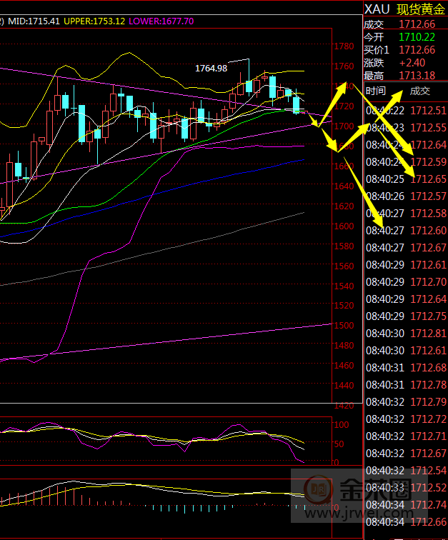Click the 08:40:31 tick at 1712.78

coord(405,385)
